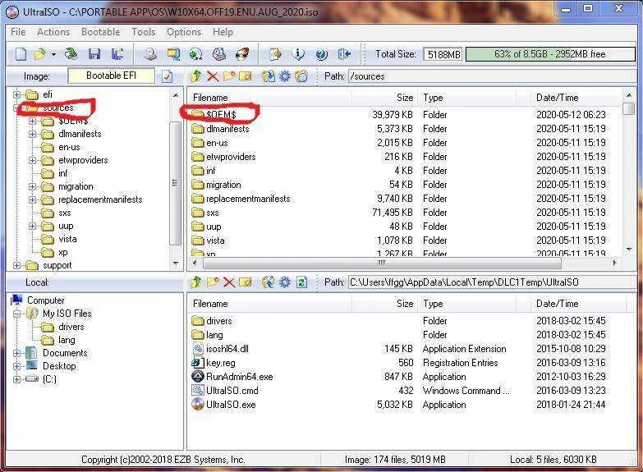This screenshot has width=643, height=472.
Task: Click the gear icon in the Local toolbar
Action: click(x=285, y=282)
